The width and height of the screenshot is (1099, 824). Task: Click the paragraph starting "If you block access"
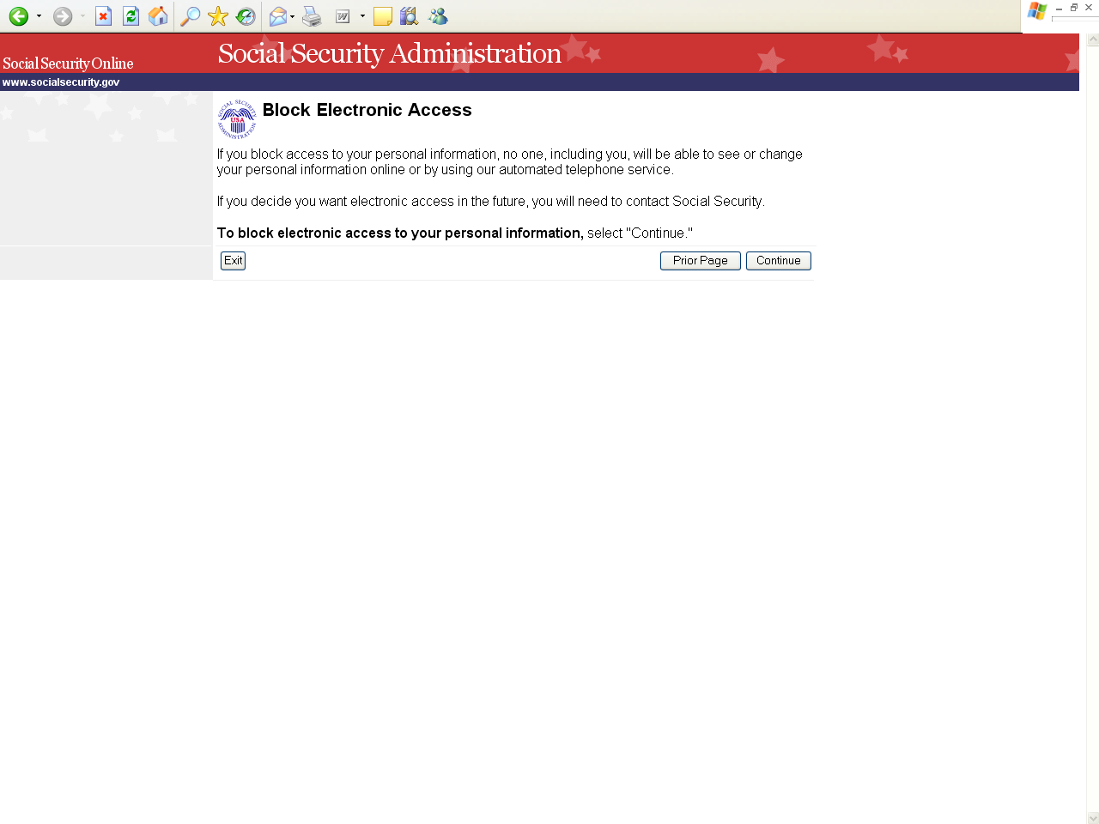(510, 162)
